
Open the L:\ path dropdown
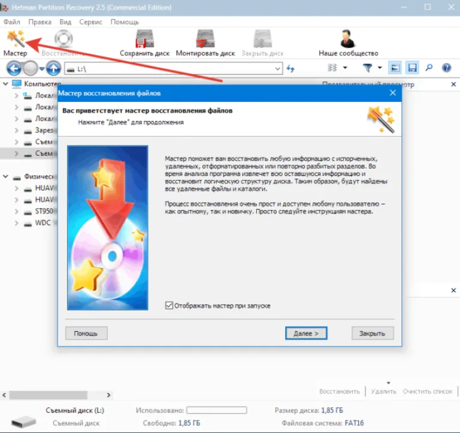(277, 69)
